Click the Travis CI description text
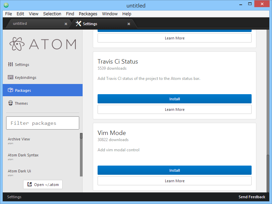272x204 pixels. click(x=149, y=79)
